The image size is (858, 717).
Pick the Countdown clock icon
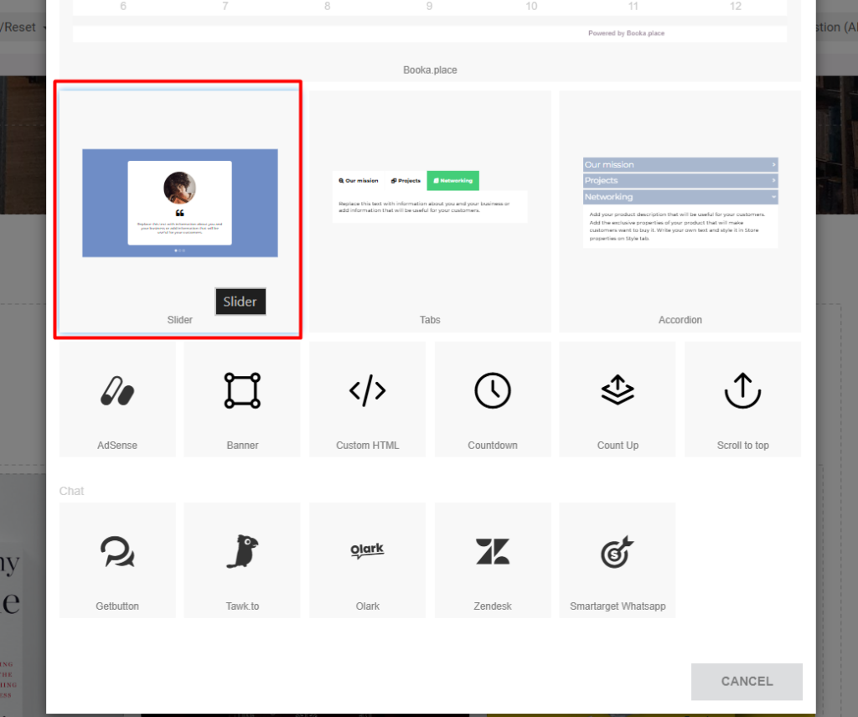point(493,390)
